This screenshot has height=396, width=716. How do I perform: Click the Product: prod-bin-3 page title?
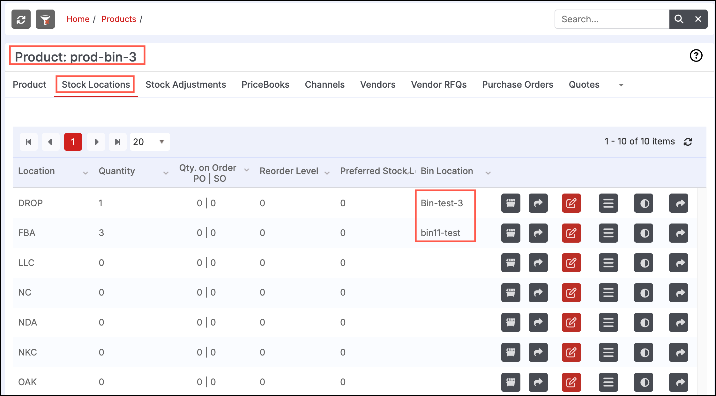pos(76,57)
